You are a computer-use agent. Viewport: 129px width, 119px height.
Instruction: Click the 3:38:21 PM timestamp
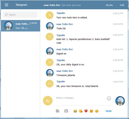118,13
